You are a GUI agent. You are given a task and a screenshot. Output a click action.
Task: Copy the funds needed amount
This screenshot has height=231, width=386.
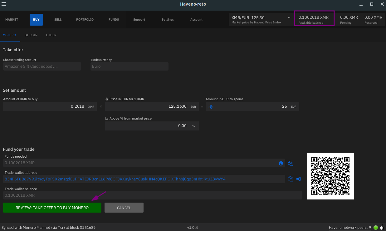[x=291, y=163]
